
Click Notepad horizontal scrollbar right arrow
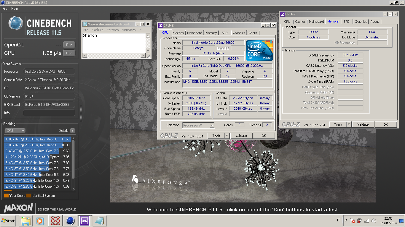click(x=143, y=56)
